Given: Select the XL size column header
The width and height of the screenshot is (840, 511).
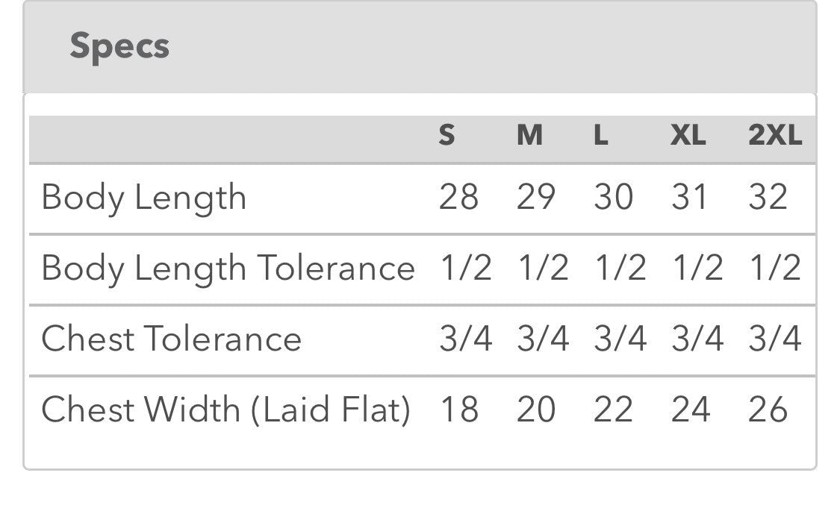Looking at the screenshot, I should click(x=688, y=136).
